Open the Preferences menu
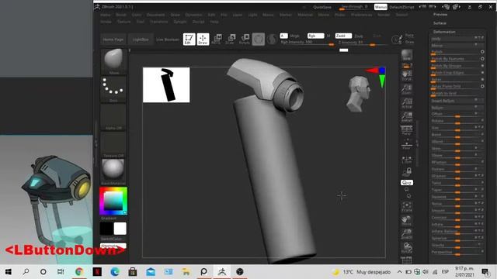 pyautogui.click(x=361, y=15)
